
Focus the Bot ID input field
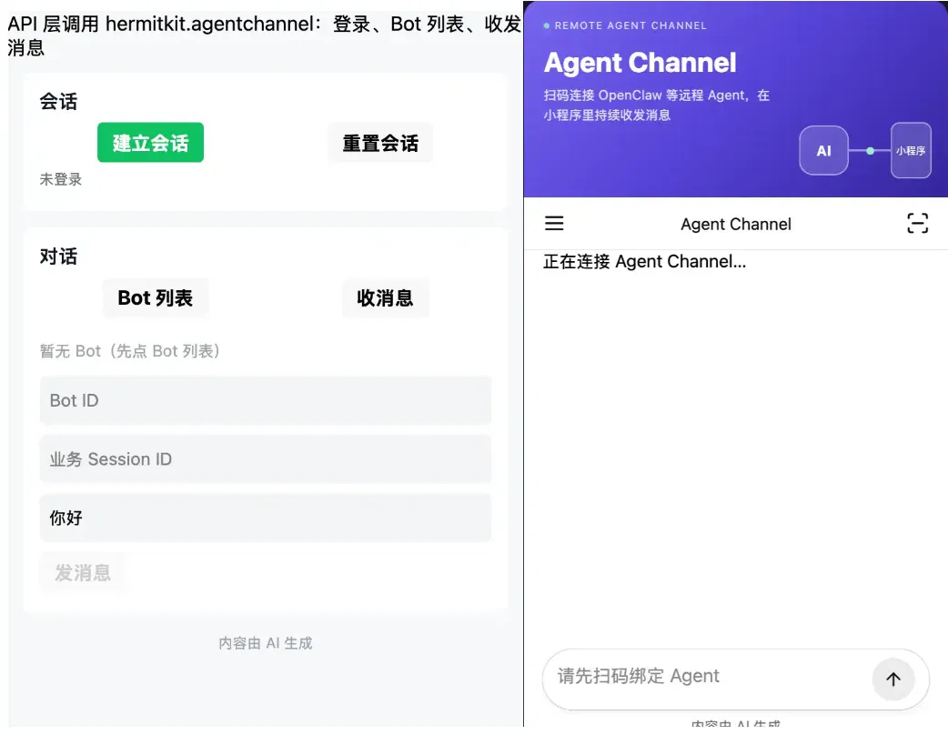(x=266, y=400)
